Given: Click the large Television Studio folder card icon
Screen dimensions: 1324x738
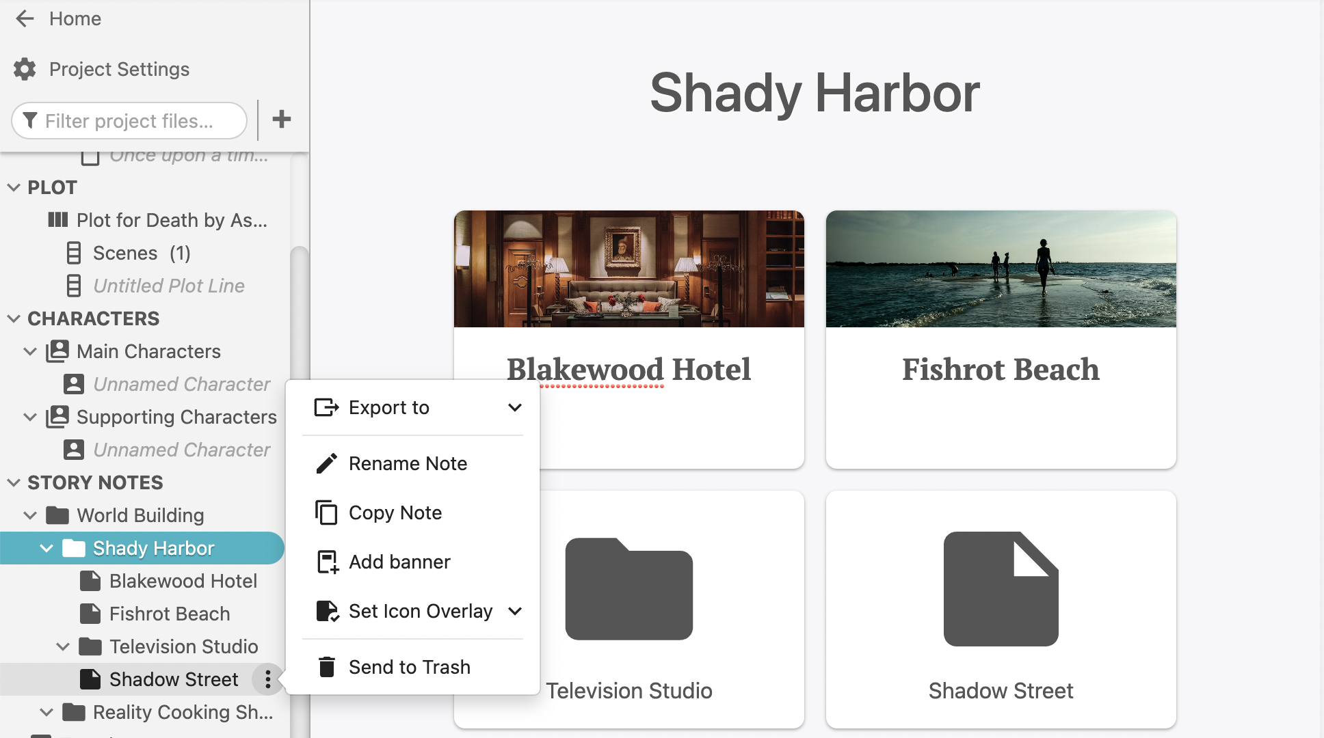Looking at the screenshot, I should click(629, 589).
